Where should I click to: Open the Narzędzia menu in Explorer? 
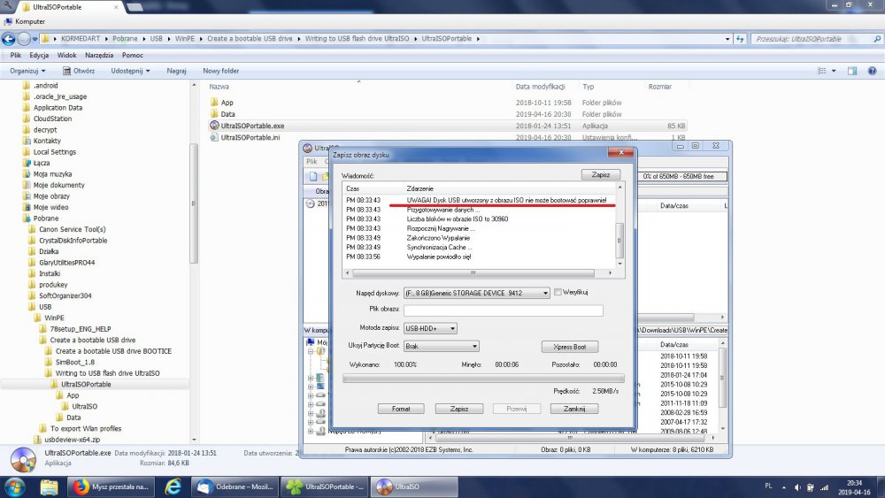pos(98,55)
